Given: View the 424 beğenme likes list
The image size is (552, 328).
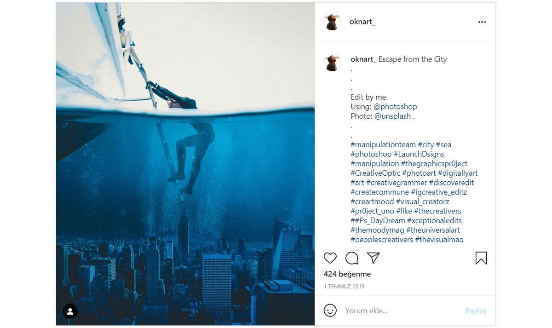Looking at the screenshot, I should coord(347,274).
